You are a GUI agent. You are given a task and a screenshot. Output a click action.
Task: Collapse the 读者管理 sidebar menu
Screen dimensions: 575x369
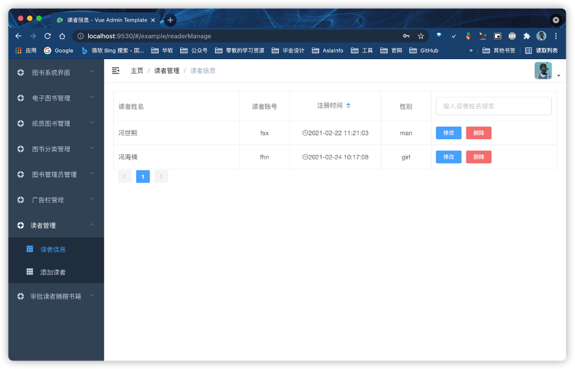(56, 225)
